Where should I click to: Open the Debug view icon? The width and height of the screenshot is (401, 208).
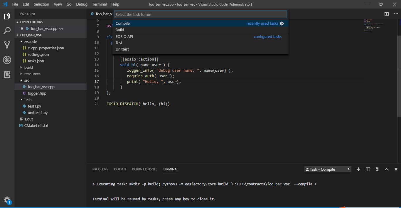[7, 60]
